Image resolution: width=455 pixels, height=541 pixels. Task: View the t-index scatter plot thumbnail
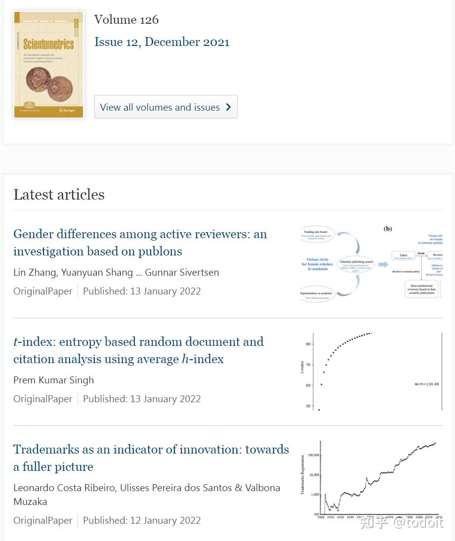[x=372, y=372]
